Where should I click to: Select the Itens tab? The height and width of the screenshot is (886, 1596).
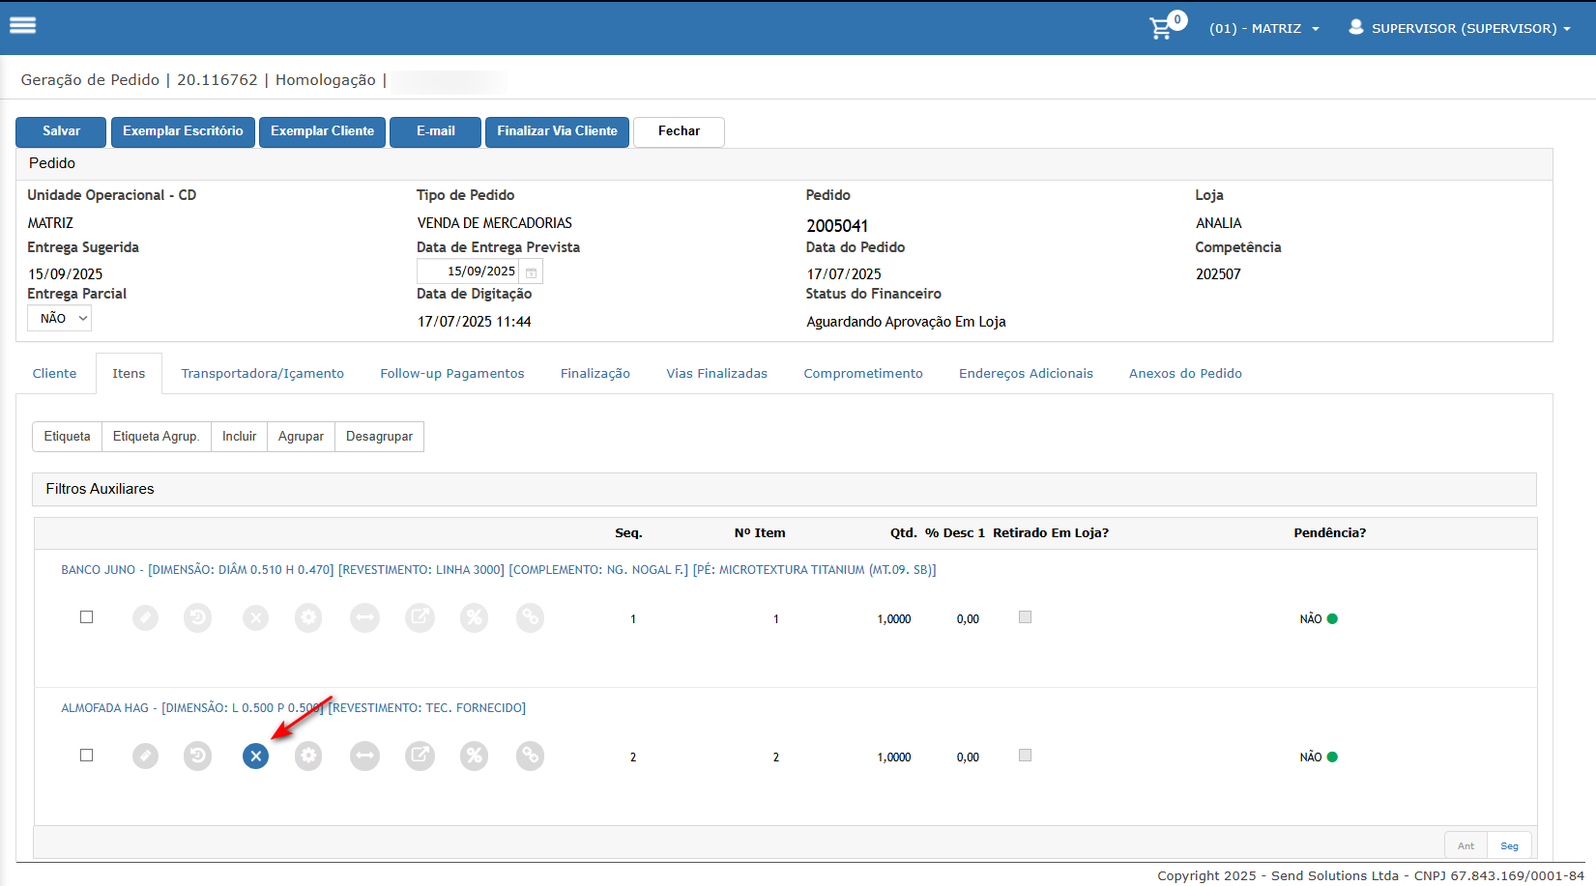point(129,374)
